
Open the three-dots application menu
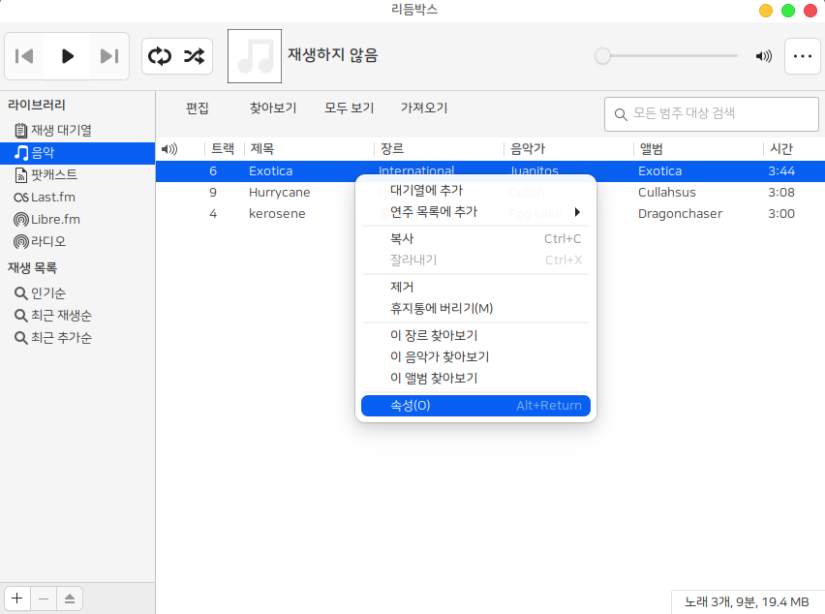coord(802,56)
